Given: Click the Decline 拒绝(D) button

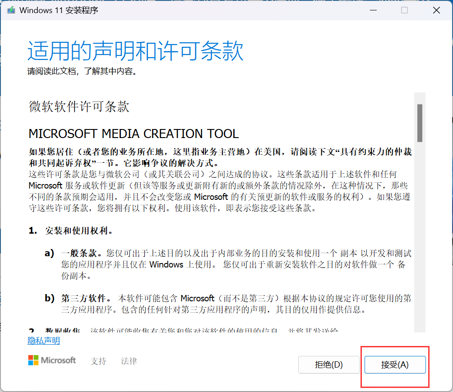Looking at the screenshot, I should point(329,364).
